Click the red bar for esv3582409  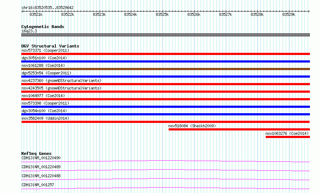pos(165,122)
